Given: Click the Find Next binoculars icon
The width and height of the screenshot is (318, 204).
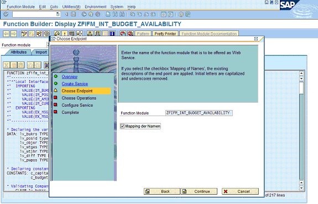Looking at the screenshot, I should [x=122, y=14].
